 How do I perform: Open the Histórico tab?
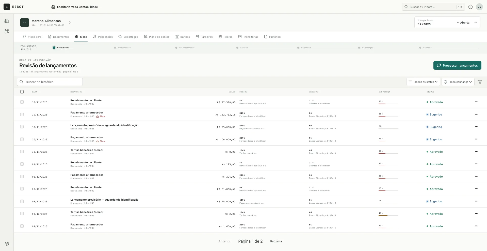[272, 37]
